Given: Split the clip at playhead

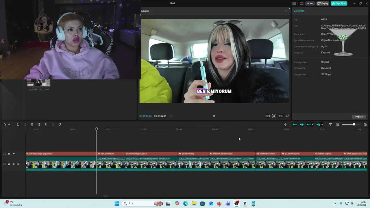Looking at the screenshot, I should point(32,125).
